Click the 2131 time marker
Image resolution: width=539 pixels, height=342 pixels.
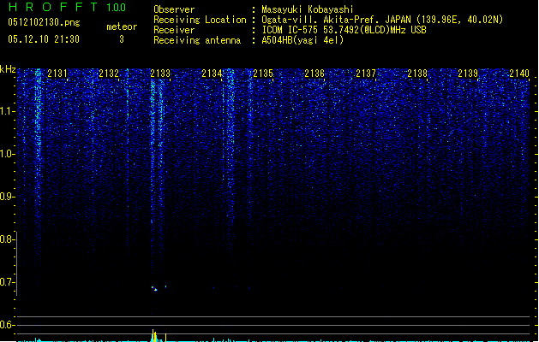57,74
